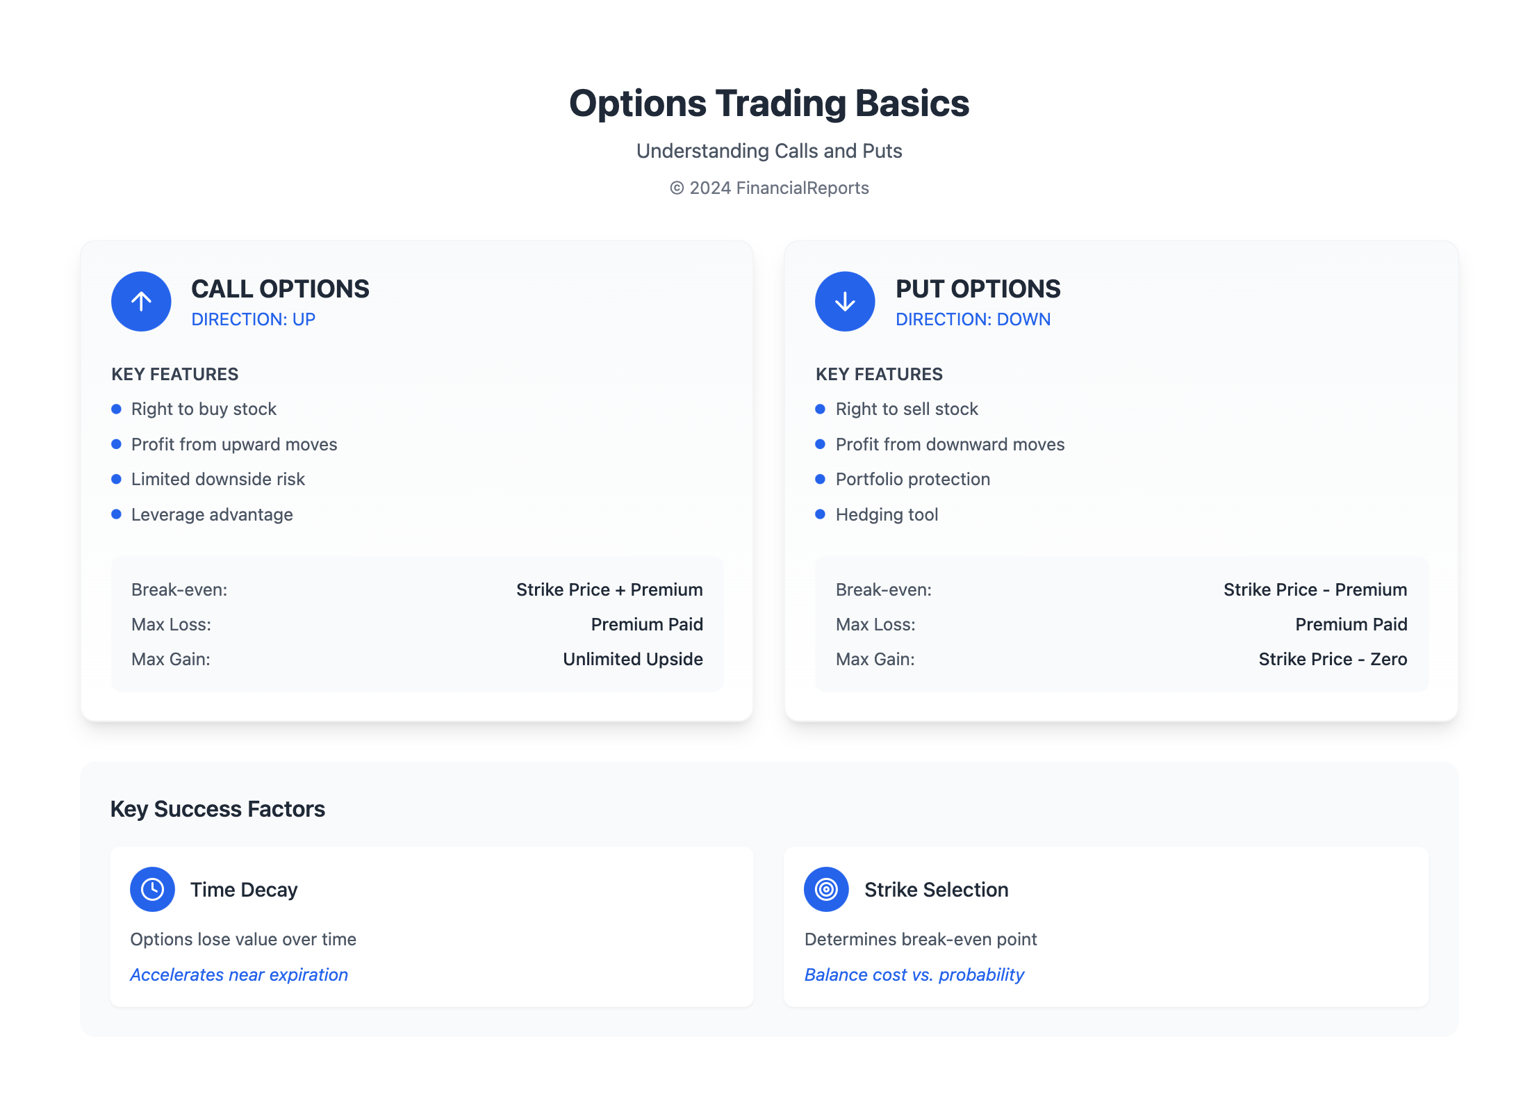Image resolution: width=1539 pixels, height=1117 pixels.
Task: Click the Strike Price + Premium value
Action: coord(609,589)
